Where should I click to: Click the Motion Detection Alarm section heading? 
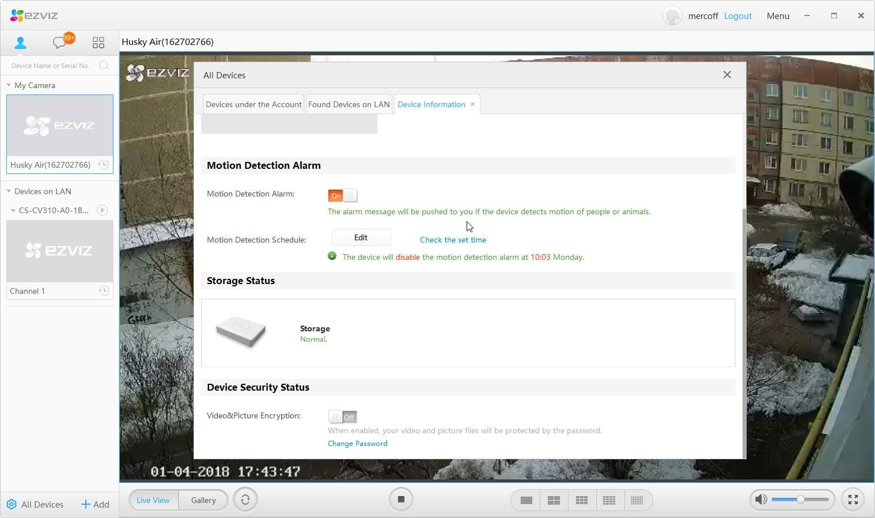pos(264,165)
